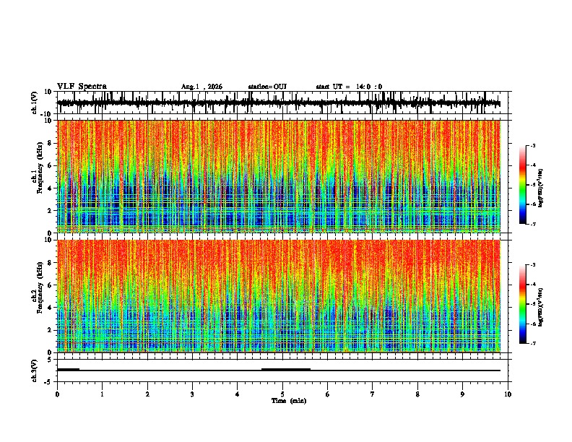
Task: Click the time axis tick label "4"
Action: click(238, 394)
